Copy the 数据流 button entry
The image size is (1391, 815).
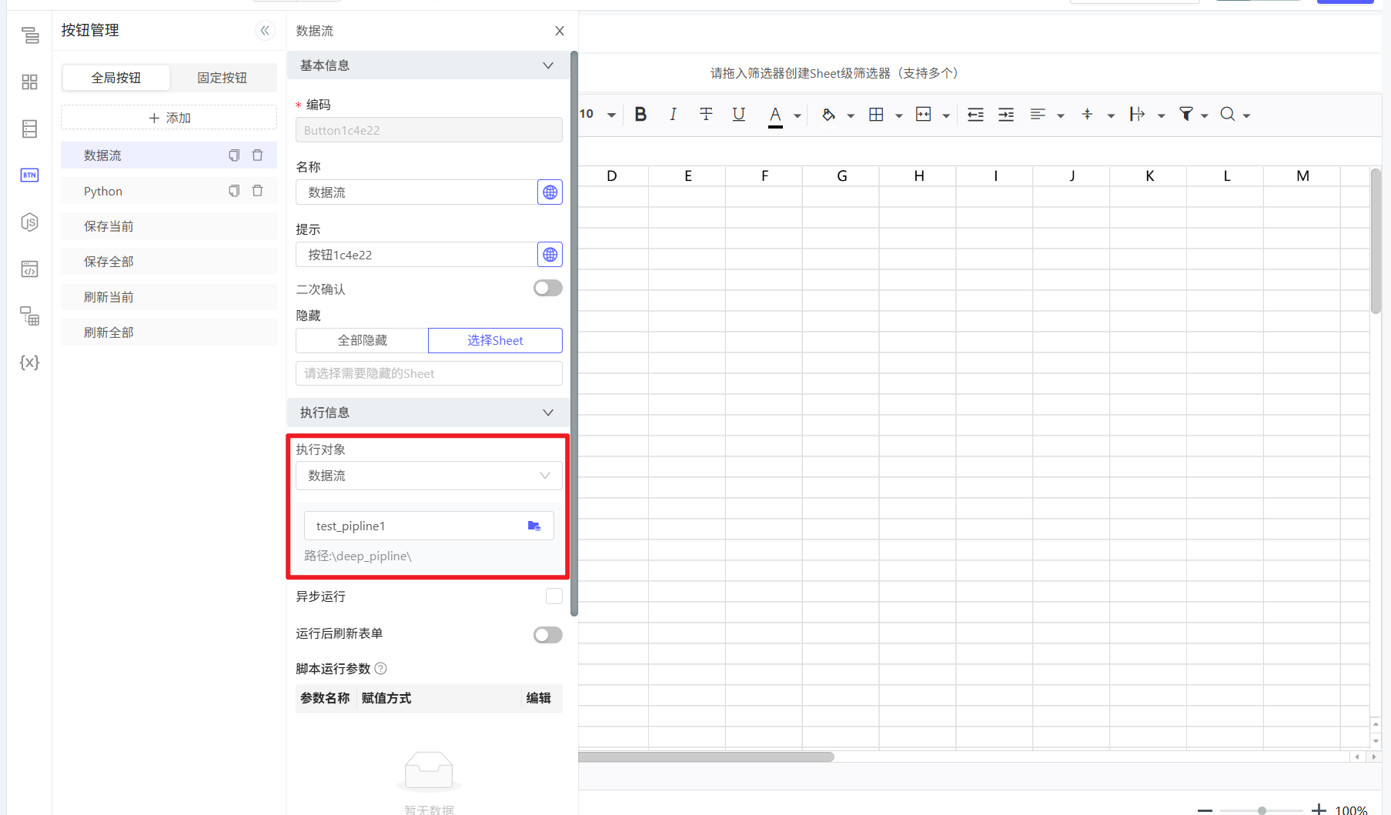coord(234,155)
